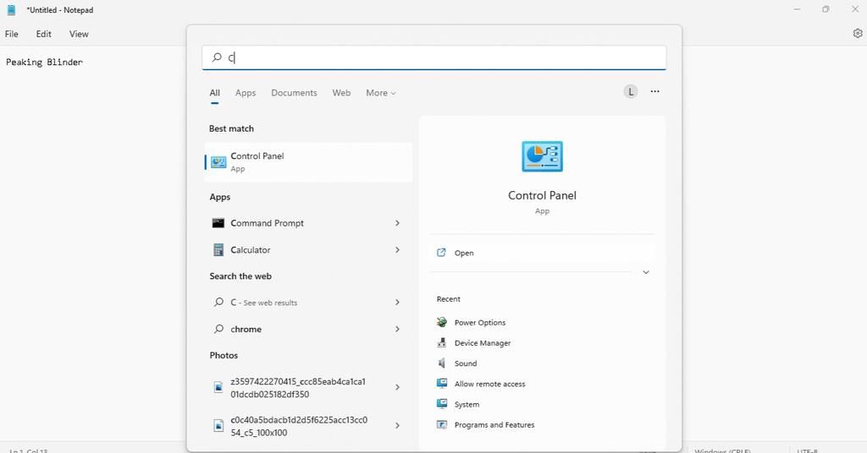Screen dimensions: 867x453
Task: Switch to the Web search tab
Action: pyautogui.click(x=341, y=93)
